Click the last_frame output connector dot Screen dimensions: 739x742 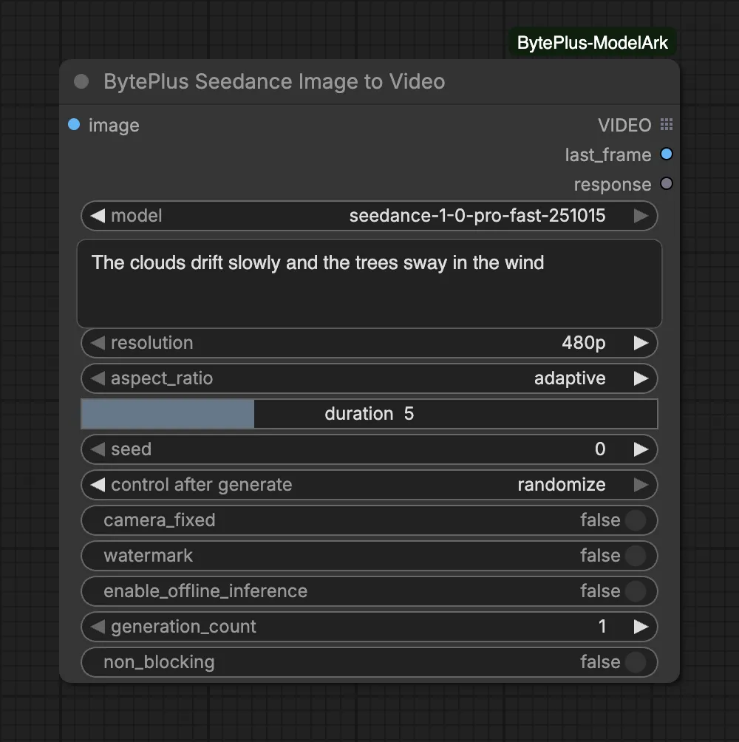coord(667,154)
